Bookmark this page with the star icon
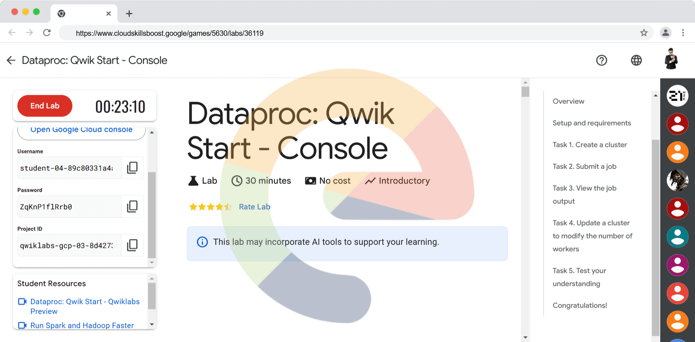 [x=644, y=33]
